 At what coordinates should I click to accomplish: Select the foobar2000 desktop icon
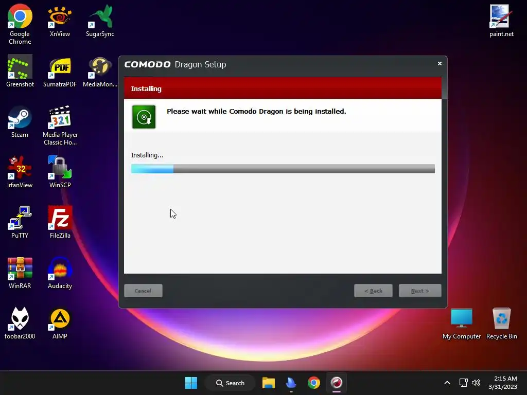tap(20, 323)
